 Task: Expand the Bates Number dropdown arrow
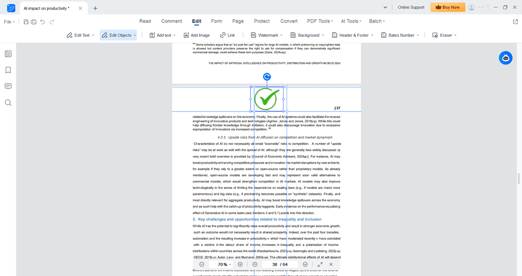coord(418,35)
